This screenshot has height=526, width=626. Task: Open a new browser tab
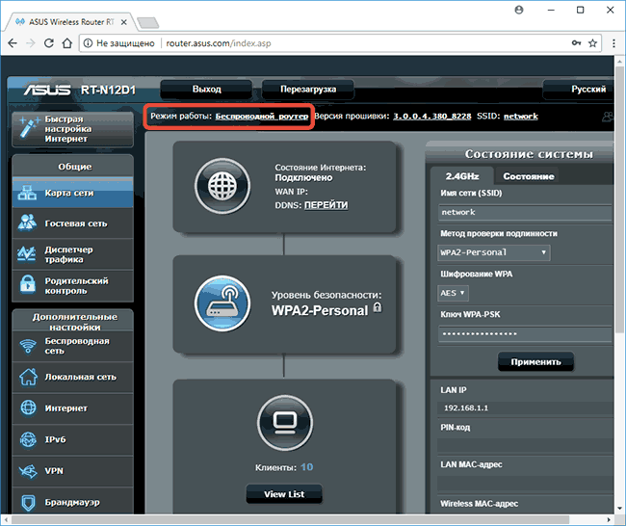pyautogui.click(x=147, y=23)
